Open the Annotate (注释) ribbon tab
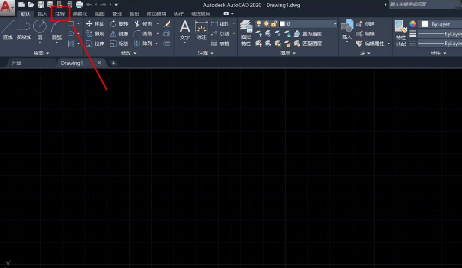The image size is (462, 268). coord(60,13)
